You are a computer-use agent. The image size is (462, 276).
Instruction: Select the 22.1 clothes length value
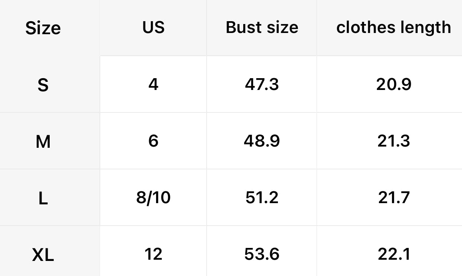[x=394, y=254]
